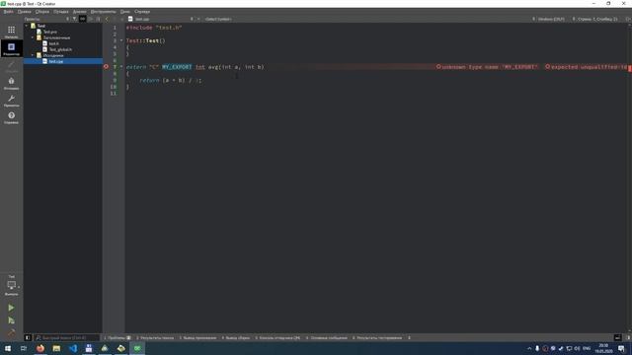Viewport: 632px width, 355px height.
Task: Open the notification center in system tray
Action: coord(621,348)
